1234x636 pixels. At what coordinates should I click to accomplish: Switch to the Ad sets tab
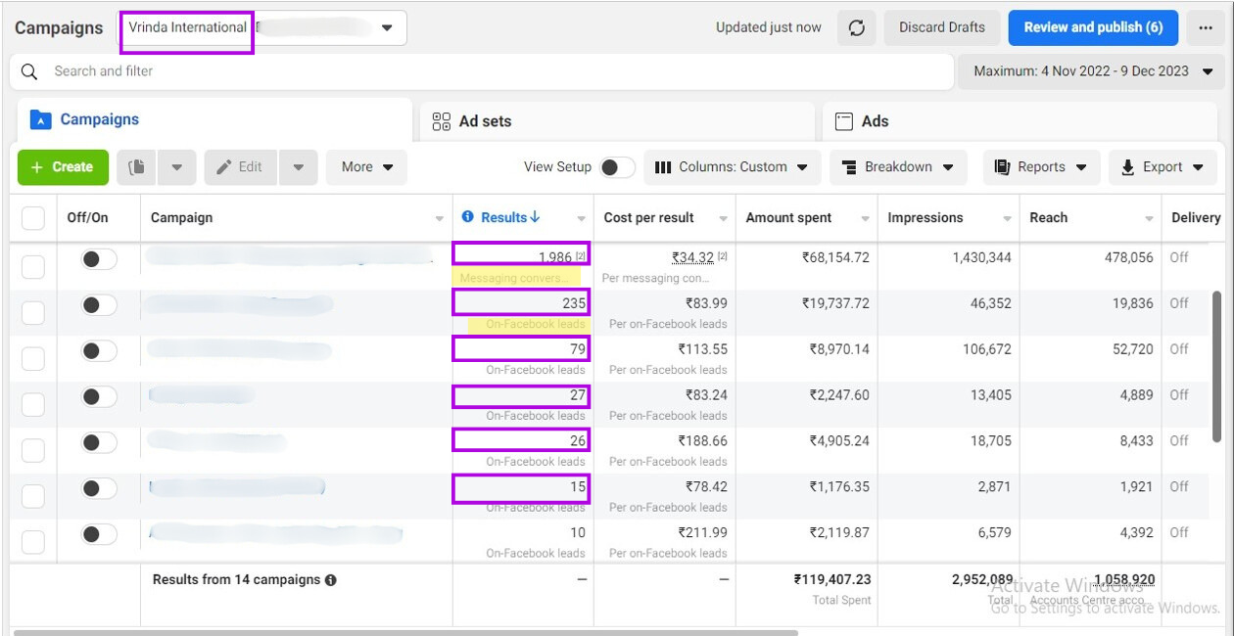click(485, 121)
